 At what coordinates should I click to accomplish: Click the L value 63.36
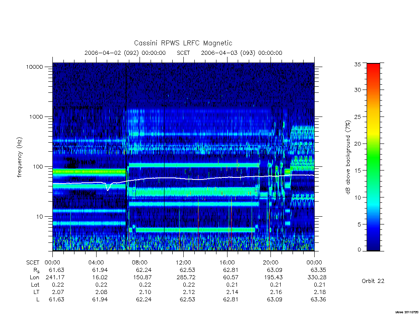point(318,300)
